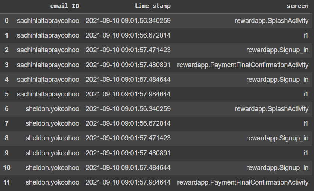The width and height of the screenshot is (314, 191).
Task: Select row index 5
Action: [7, 94]
